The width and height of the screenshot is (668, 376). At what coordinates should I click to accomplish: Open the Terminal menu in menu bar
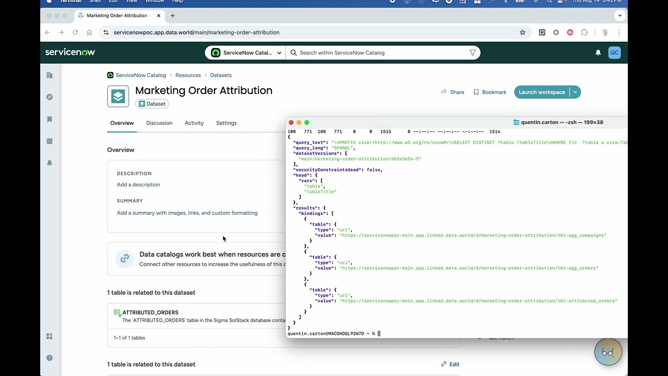coord(70,2)
